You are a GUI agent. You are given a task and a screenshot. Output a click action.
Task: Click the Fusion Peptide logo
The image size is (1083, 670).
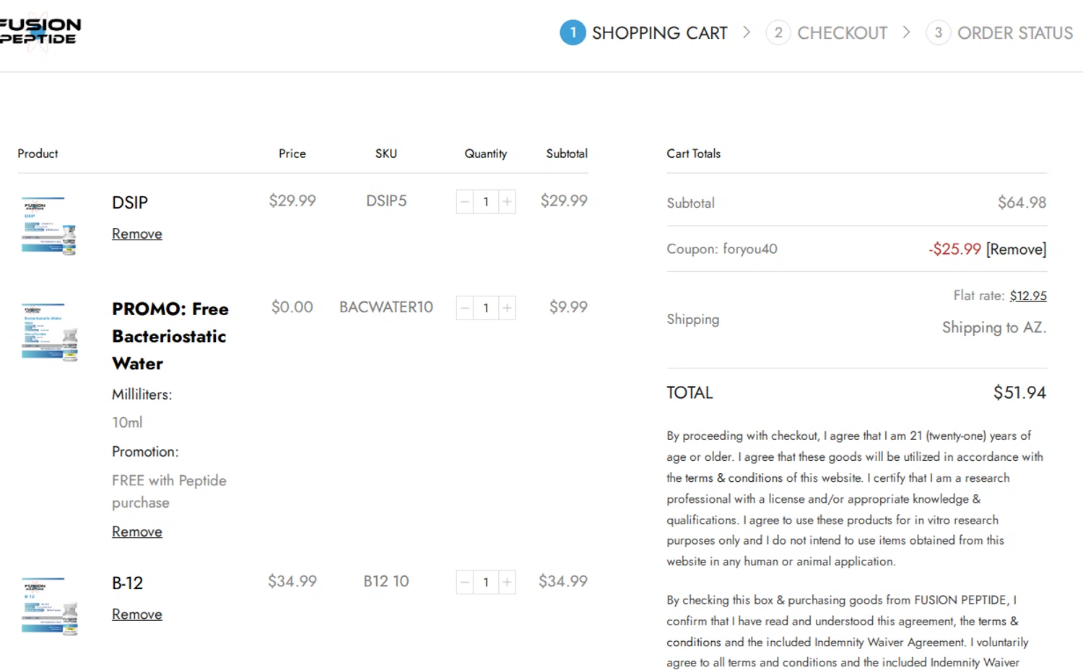point(40,32)
